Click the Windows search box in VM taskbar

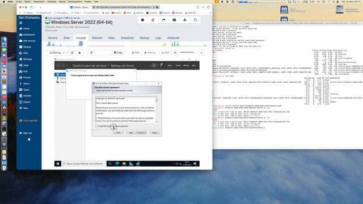83,164
